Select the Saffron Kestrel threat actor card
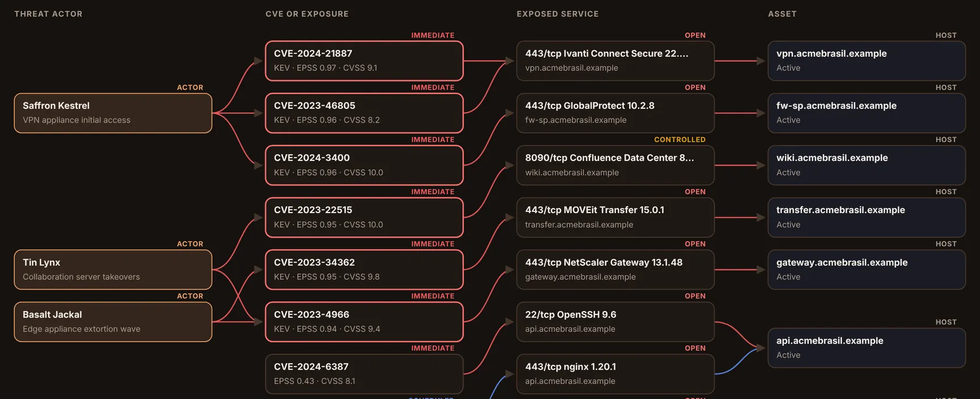The height and width of the screenshot is (399, 980). [x=113, y=113]
